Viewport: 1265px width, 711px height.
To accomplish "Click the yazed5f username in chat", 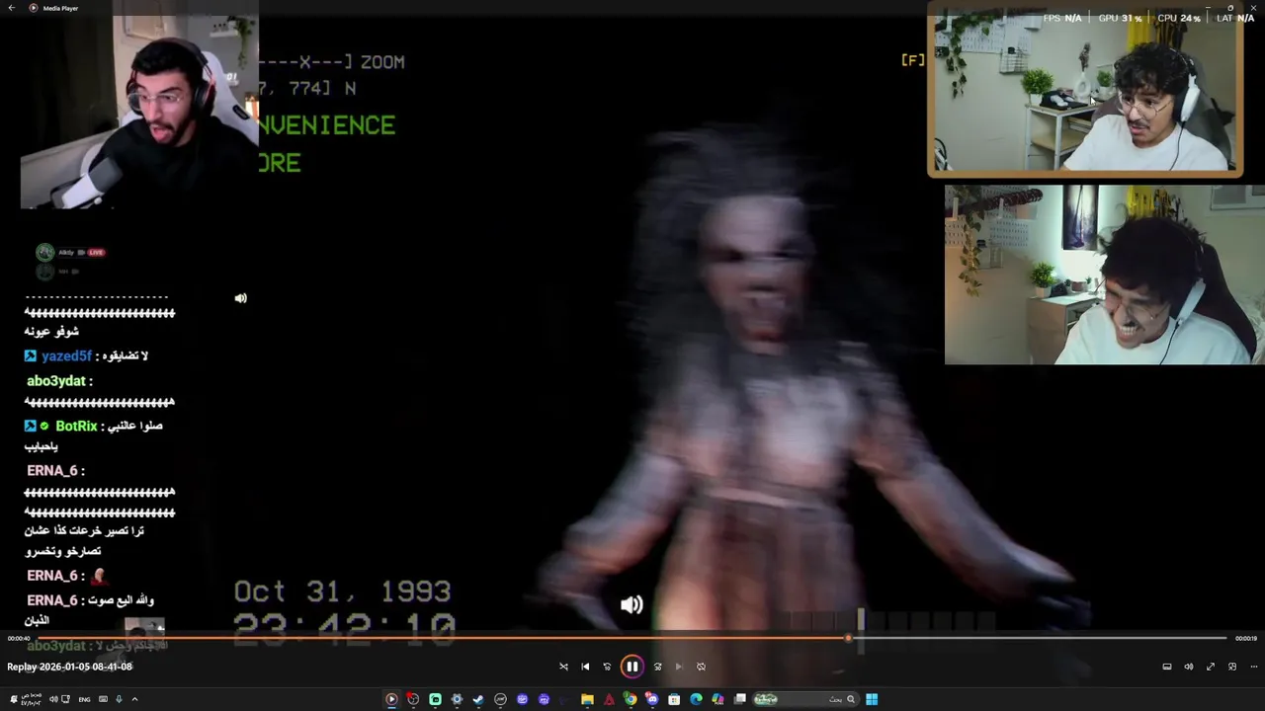I will click(x=66, y=355).
